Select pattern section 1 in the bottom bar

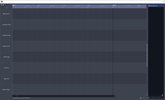[x=63, y=96]
